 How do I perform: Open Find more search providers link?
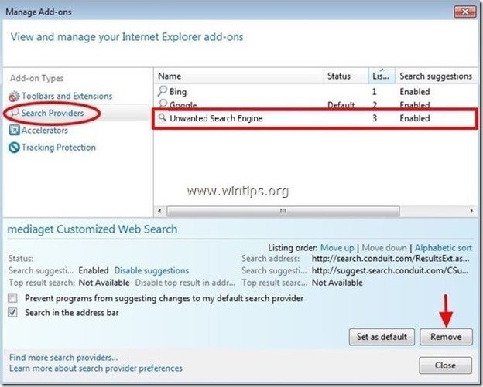click(x=63, y=358)
